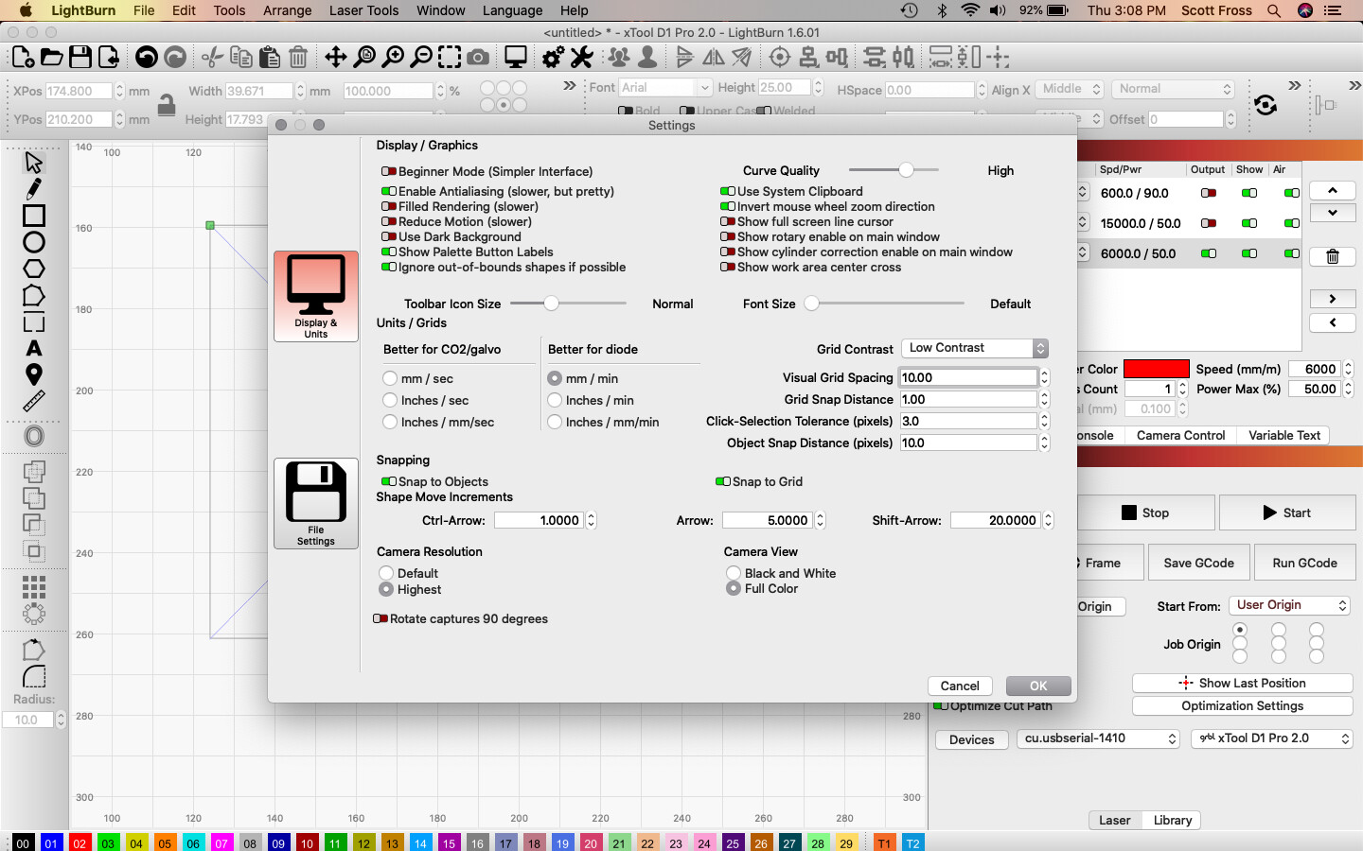Toggle Snap to Grid
1363x851 pixels.
760,481
